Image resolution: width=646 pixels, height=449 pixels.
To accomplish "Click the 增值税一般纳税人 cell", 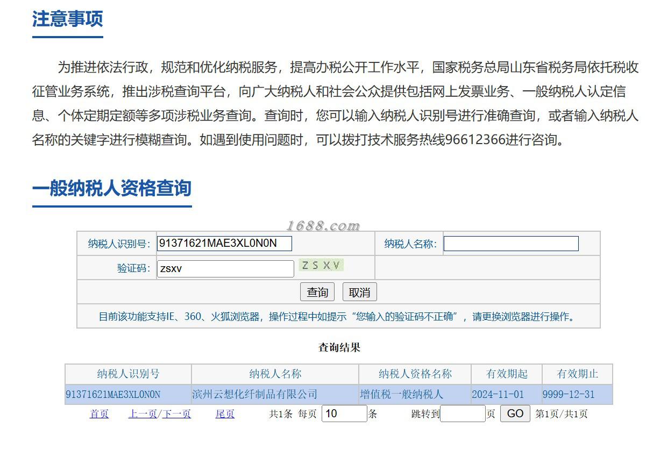I will [x=415, y=394].
